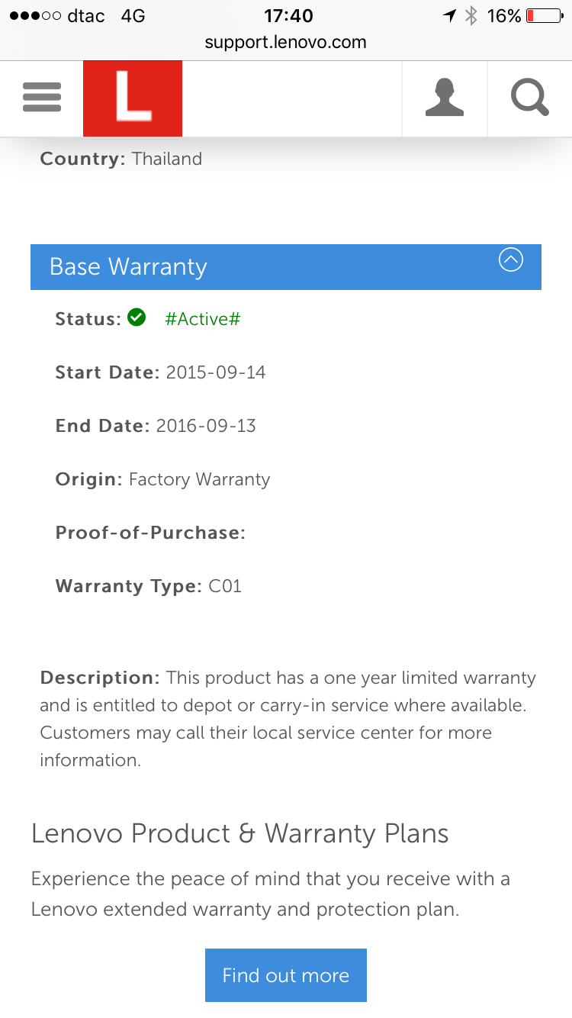Tap the Warranty Type C01 value

[225, 586]
